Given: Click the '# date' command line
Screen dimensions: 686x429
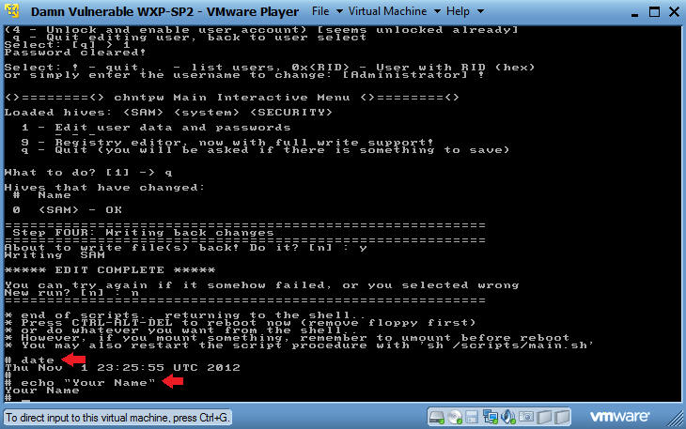Looking at the screenshot, I should point(29,360).
